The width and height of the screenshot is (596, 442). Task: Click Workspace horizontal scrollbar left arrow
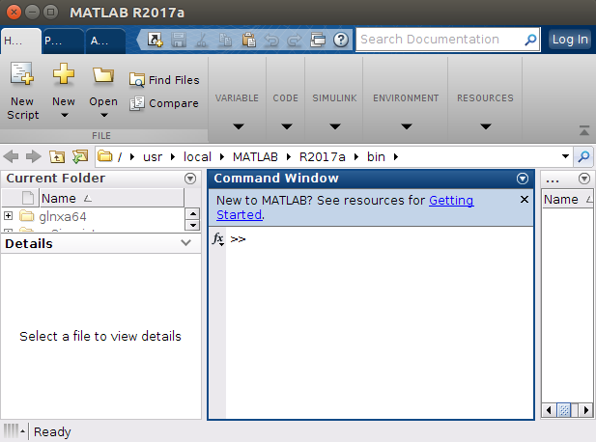[x=549, y=410]
